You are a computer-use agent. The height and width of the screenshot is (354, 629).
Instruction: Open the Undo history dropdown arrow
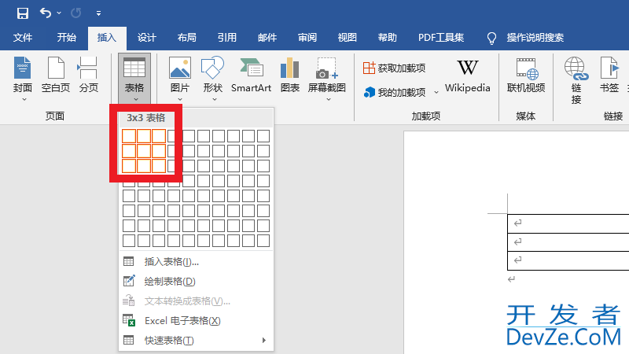59,13
